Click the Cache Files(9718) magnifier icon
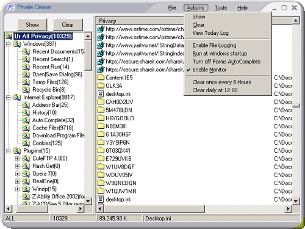Image resolution: width=305 pixels, height=229 pixels. [x=26, y=128]
